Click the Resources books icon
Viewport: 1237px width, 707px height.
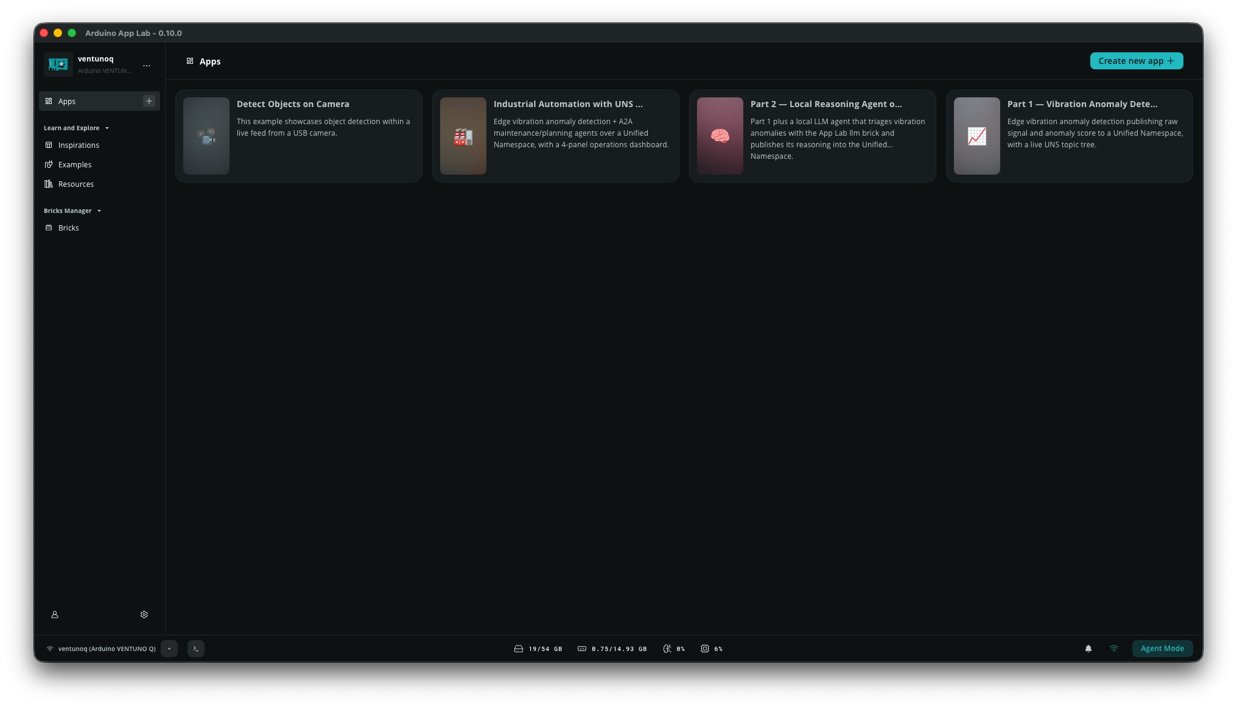click(x=49, y=184)
